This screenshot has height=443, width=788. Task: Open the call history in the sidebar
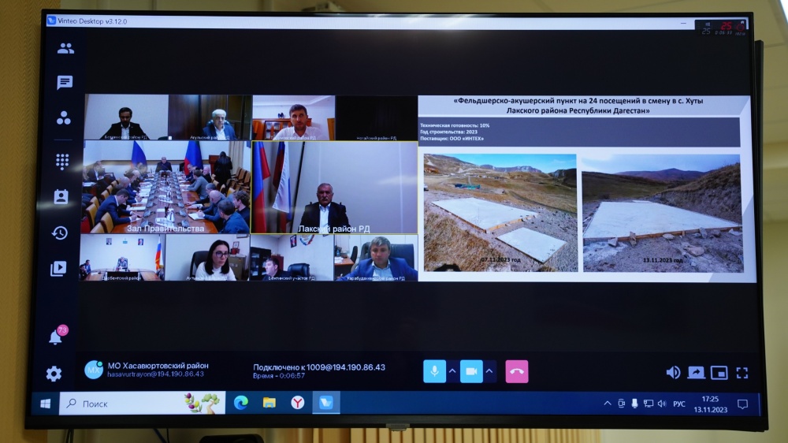(60, 233)
